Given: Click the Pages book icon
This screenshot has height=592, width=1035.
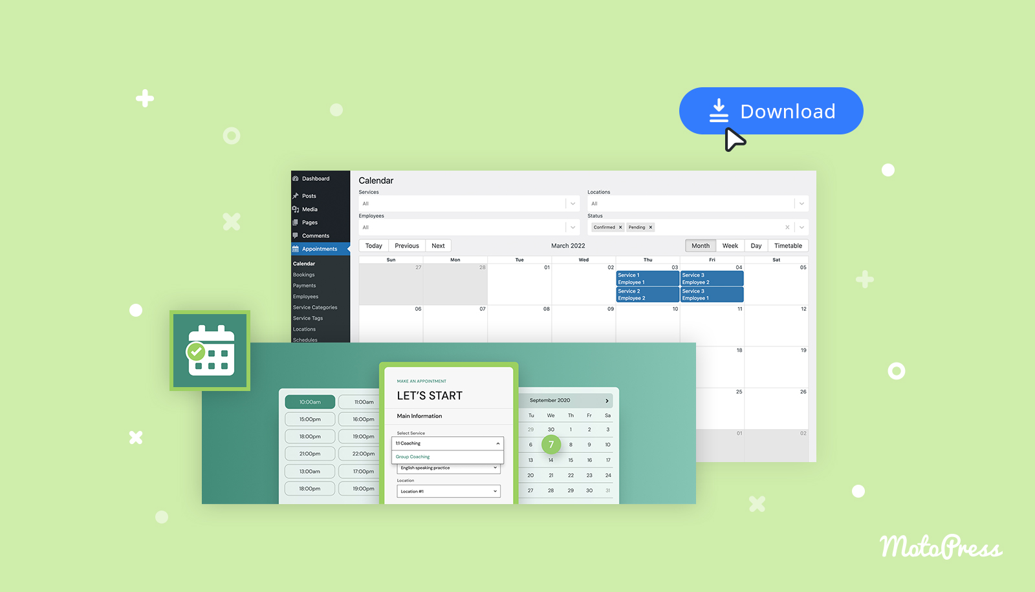Looking at the screenshot, I should [297, 222].
